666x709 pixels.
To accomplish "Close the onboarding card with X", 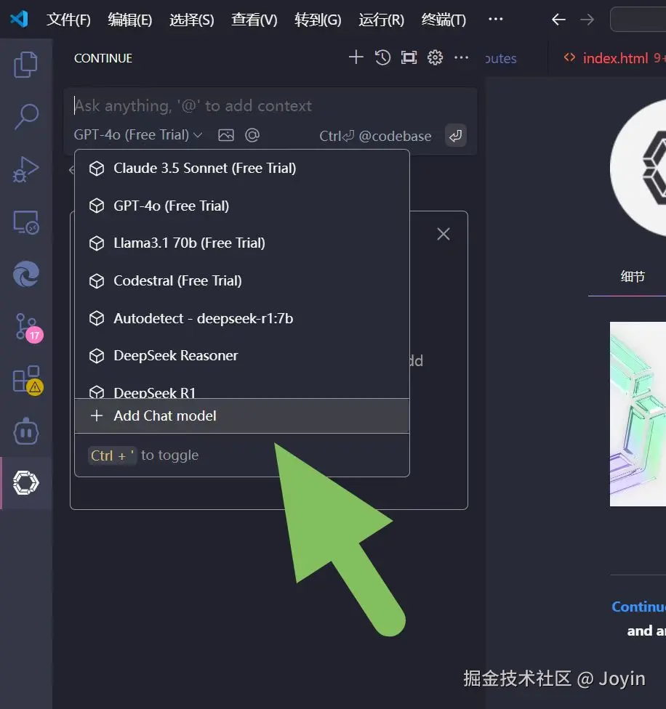I will click(x=444, y=234).
